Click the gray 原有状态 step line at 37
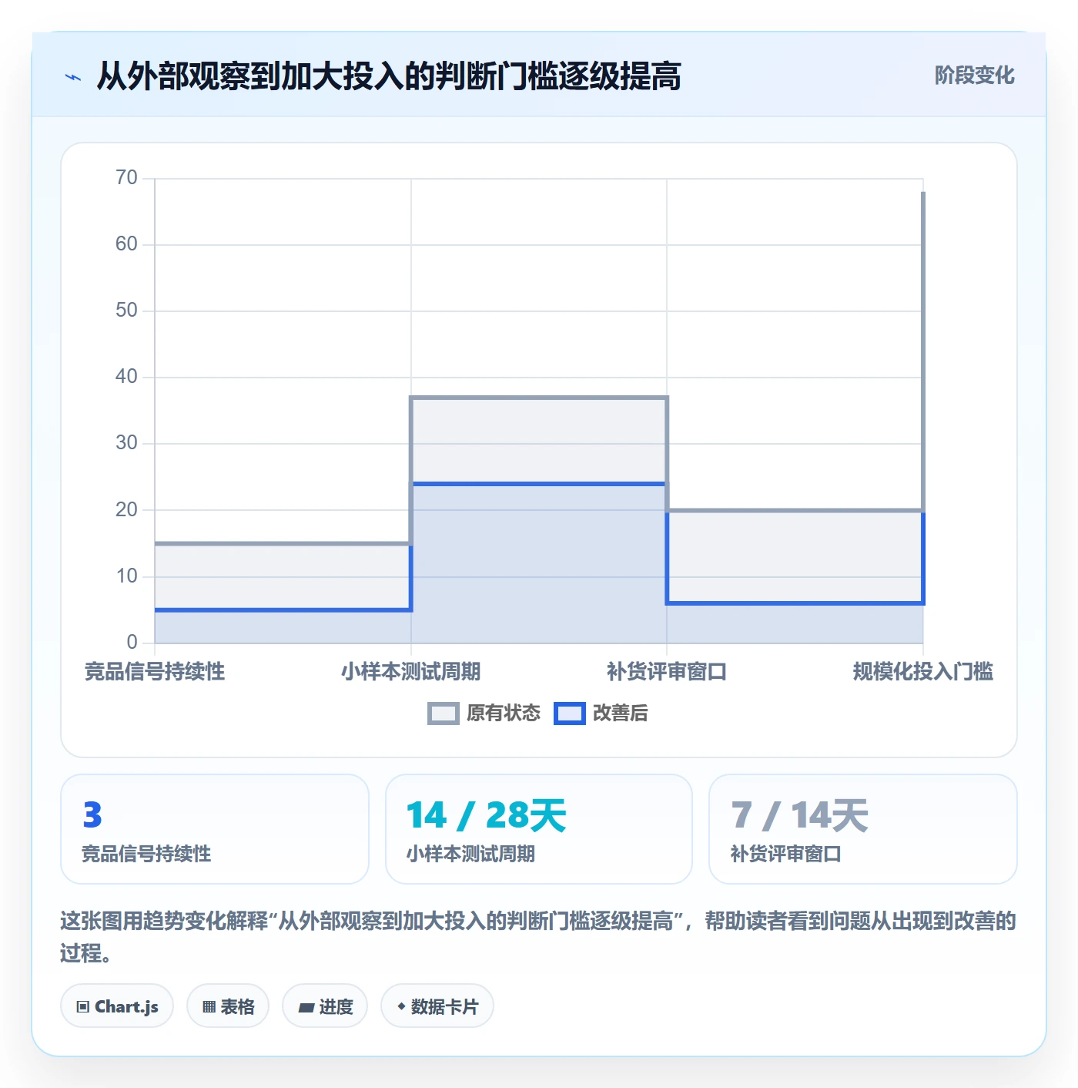The width and height of the screenshot is (1078, 1088). 539,398
